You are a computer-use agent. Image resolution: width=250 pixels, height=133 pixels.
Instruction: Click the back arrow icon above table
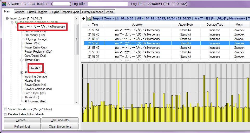coord(84,19)
